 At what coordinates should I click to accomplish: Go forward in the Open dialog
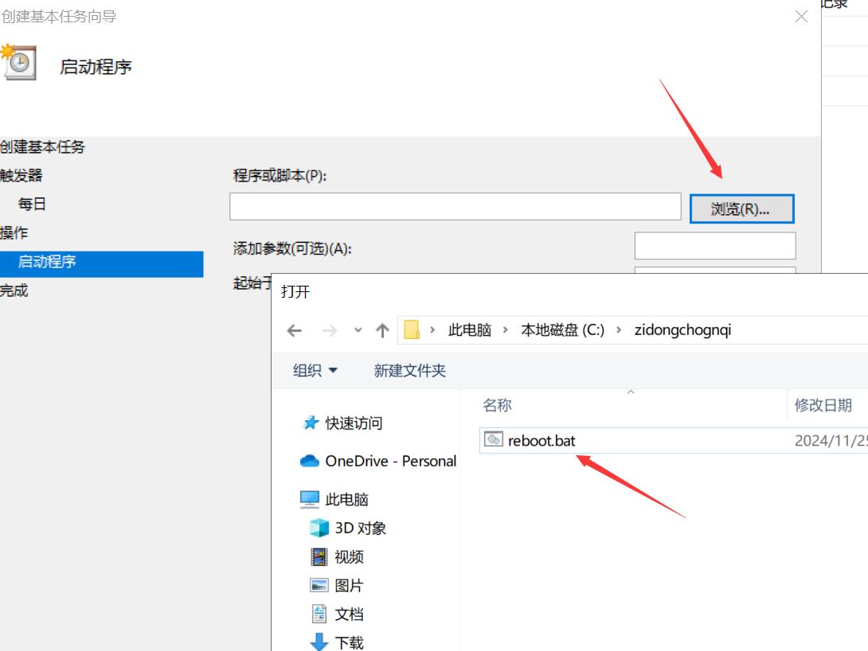point(330,331)
